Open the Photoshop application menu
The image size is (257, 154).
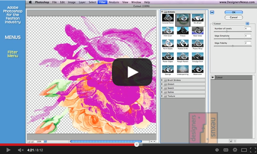tap(42, 2)
